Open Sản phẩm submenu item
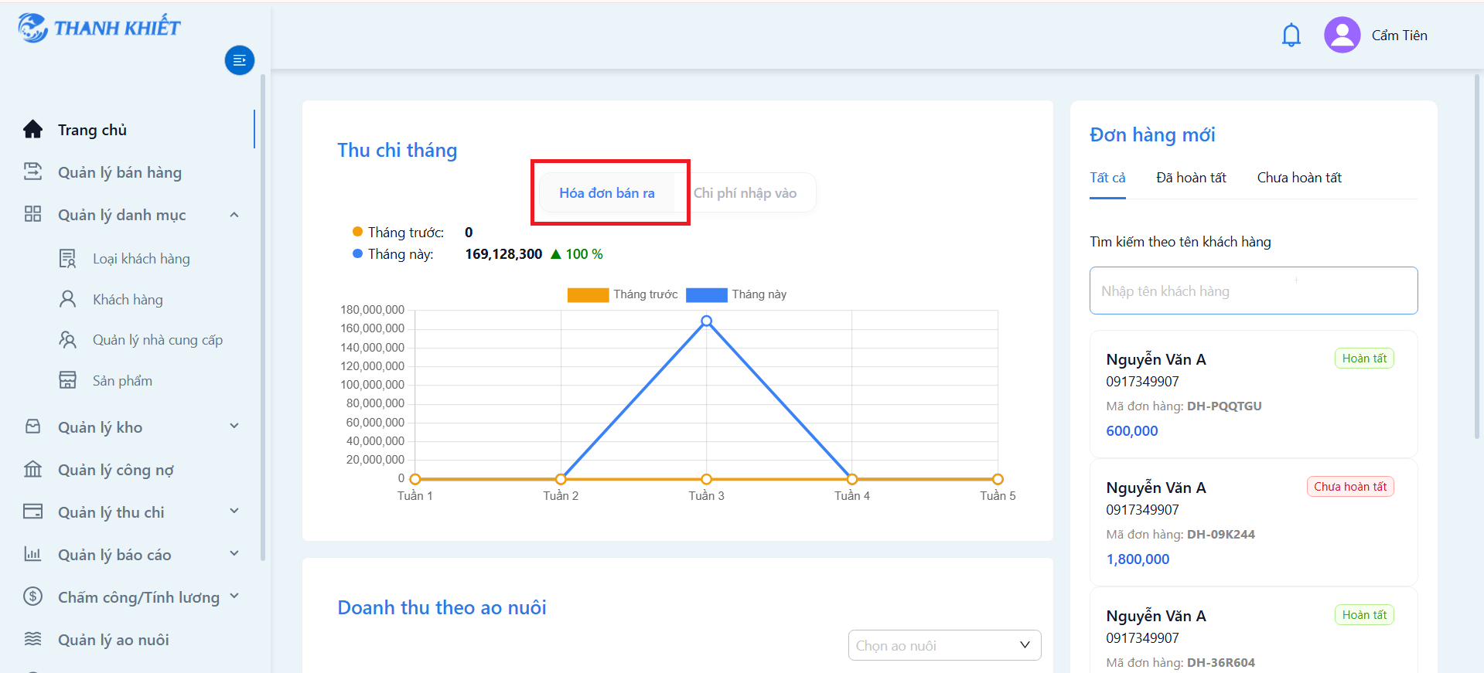1484x673 pixels. click(122, 381)
